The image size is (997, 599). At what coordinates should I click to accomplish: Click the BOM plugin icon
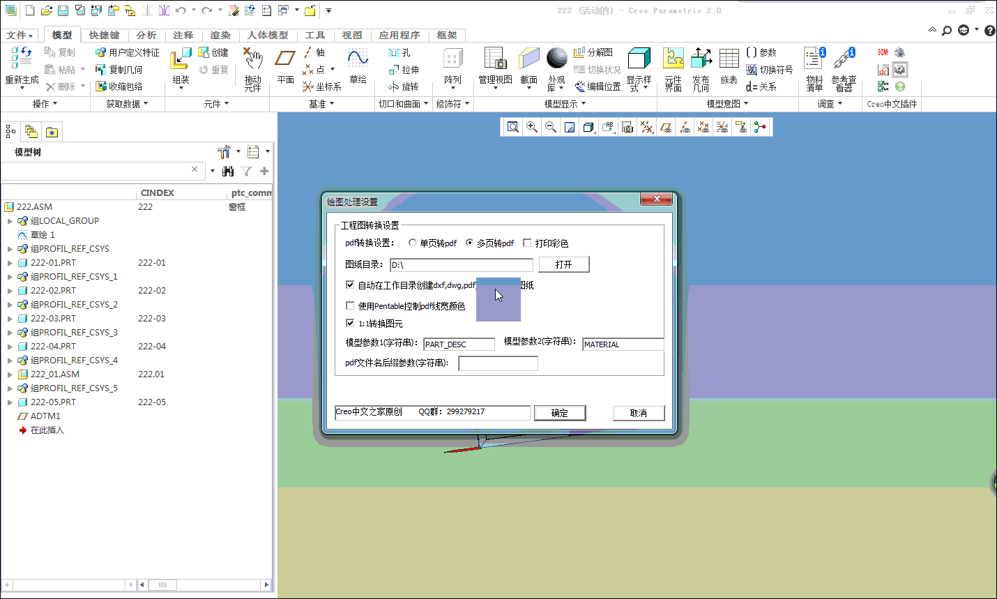tap(883, 52)
